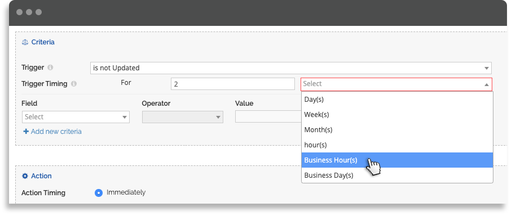
Task: Open the Trigger dropdown showing is not Updated
Action: [291, 68]
